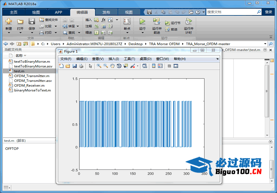This screenshot has height=193, width=277.
Task: Expand the 新建 (New) dropdown arrow
Action: (x=9, y=32)
